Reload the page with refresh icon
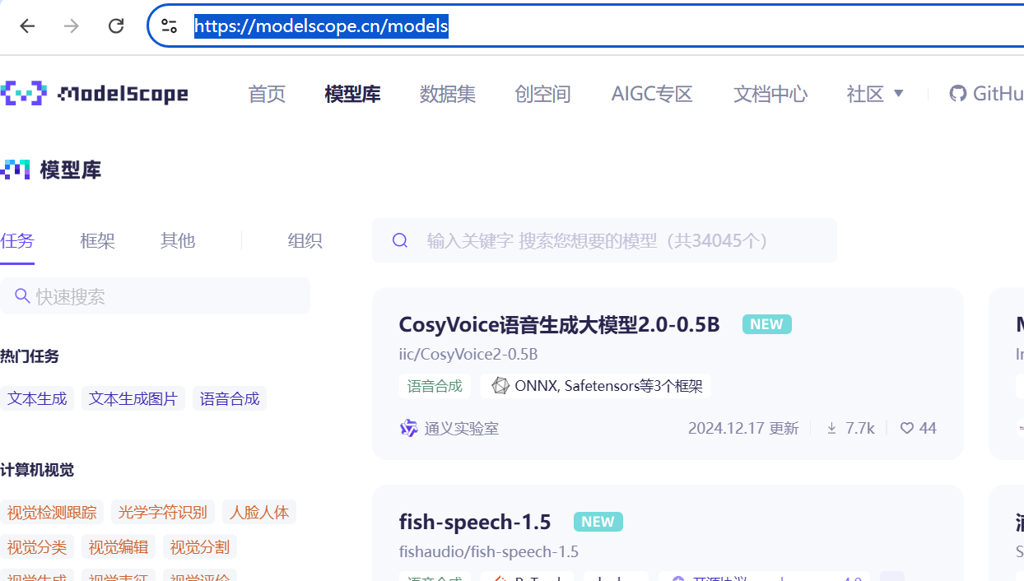Viewport: 1024px width, 581px height. click(116, 26)
